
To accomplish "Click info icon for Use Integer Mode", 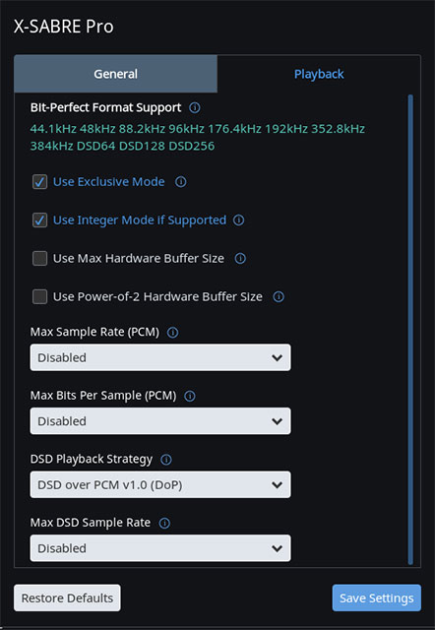I will (239, 220).
